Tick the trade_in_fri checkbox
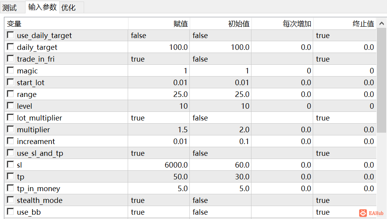 coord(10,59)
